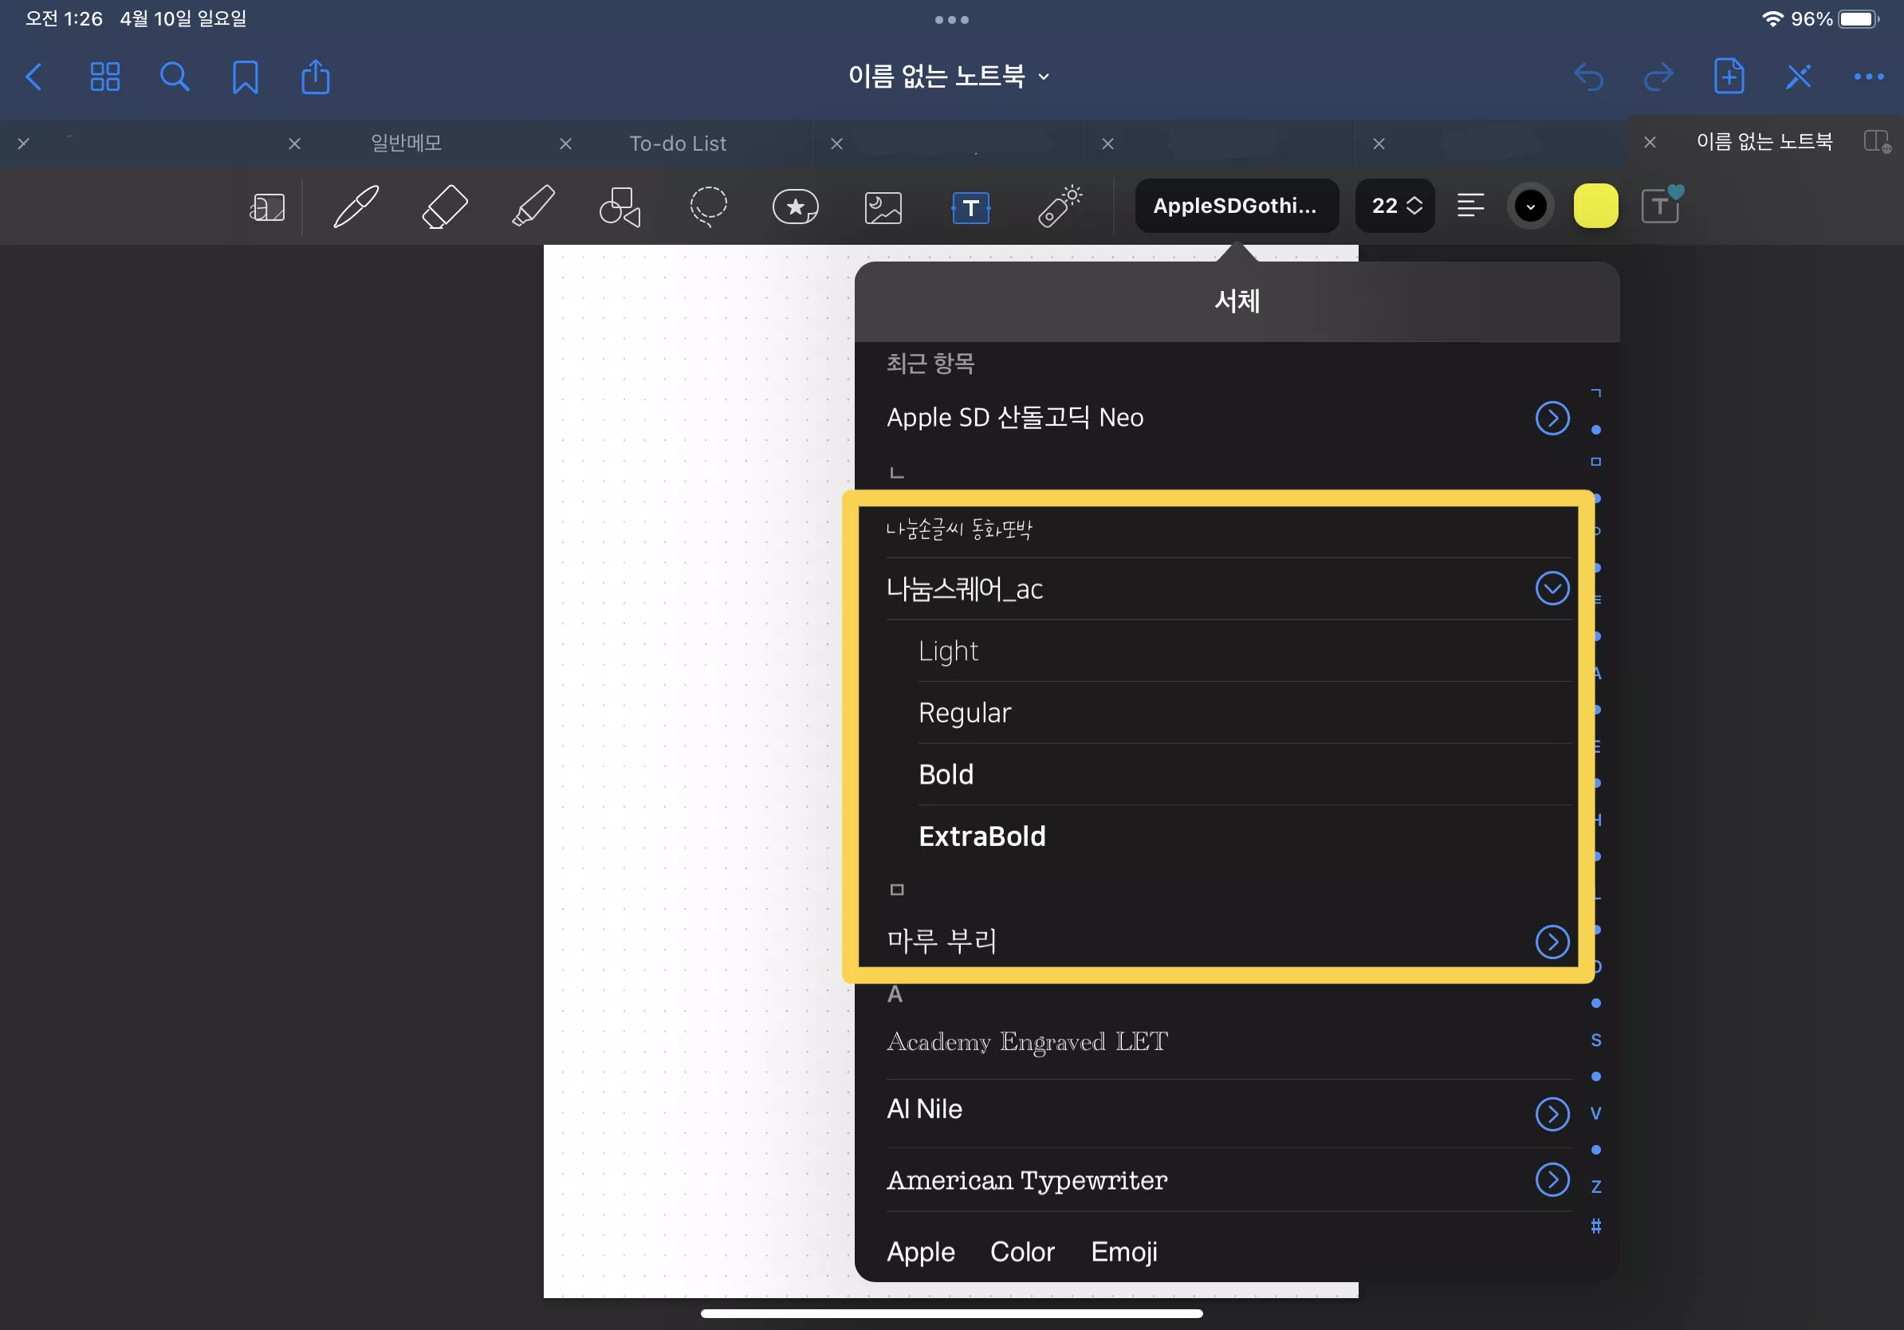Select the Pen tool
Viewport: 1904px width, 1330px height.
coord(356,207)
